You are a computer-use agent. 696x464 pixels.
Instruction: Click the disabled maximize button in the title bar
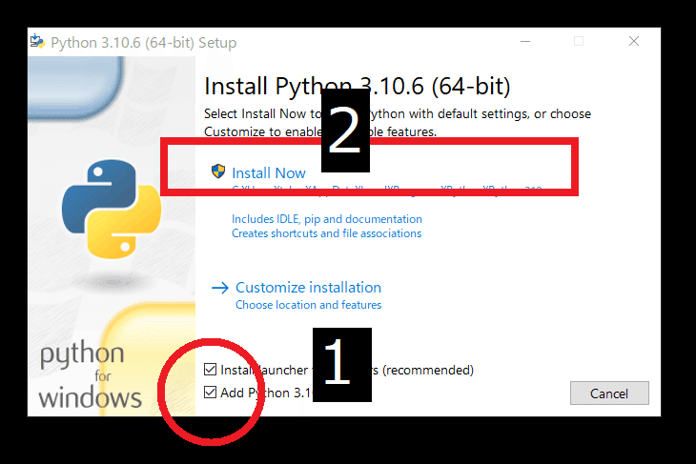click(x=579, y=41)
